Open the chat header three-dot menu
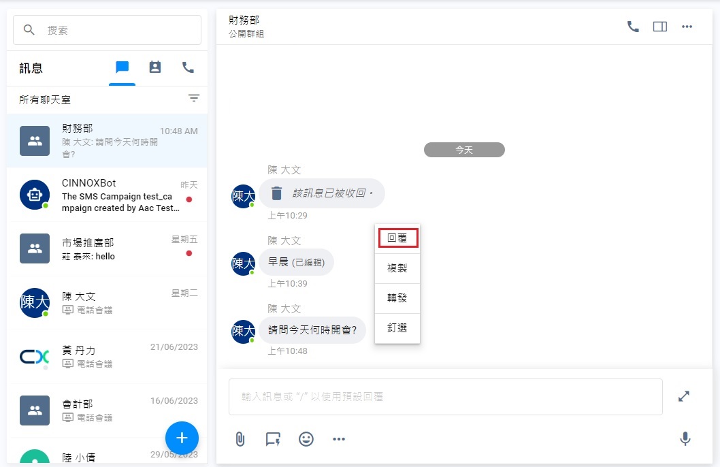 687,26
